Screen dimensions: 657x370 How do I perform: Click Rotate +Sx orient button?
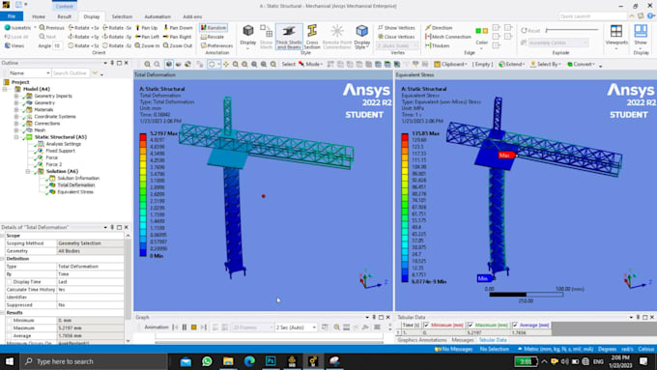[83, 28]
